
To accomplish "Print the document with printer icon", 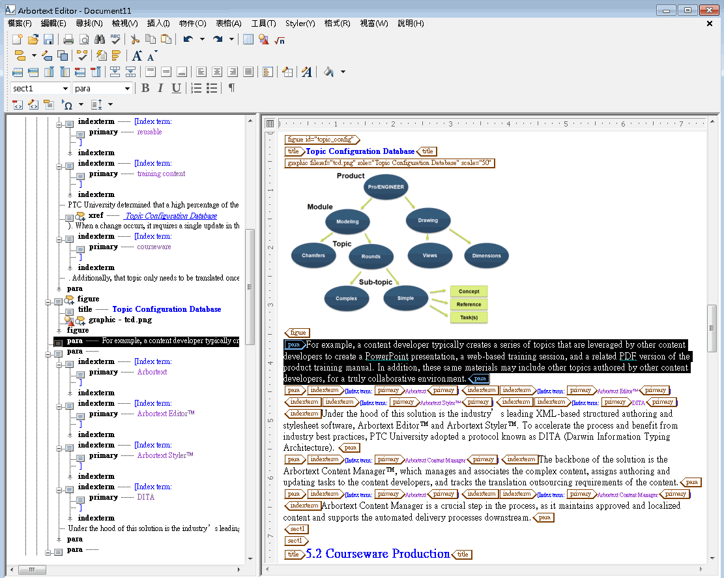I will click(68, 40).
